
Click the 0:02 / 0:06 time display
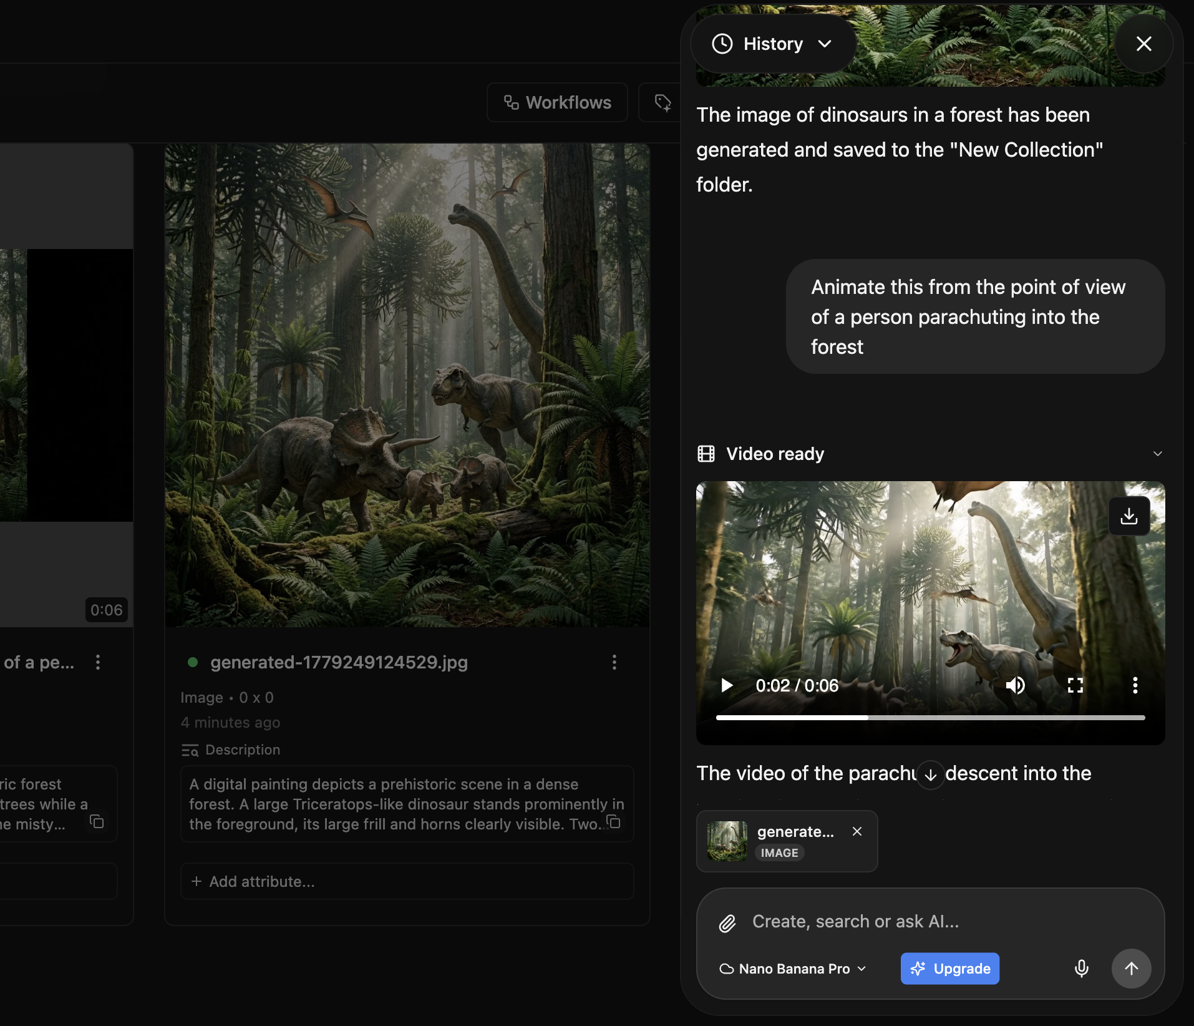click(797, 685)
